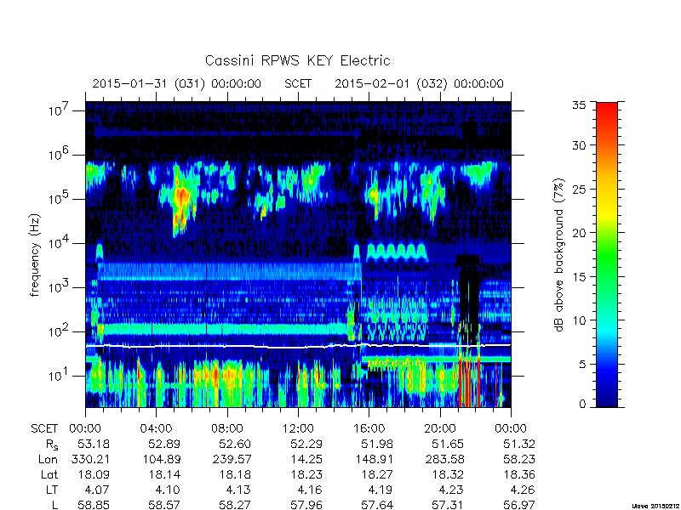The image size is (681, 510).
Task: Click the L value 57.31
Action: click(x=448, y=505)
